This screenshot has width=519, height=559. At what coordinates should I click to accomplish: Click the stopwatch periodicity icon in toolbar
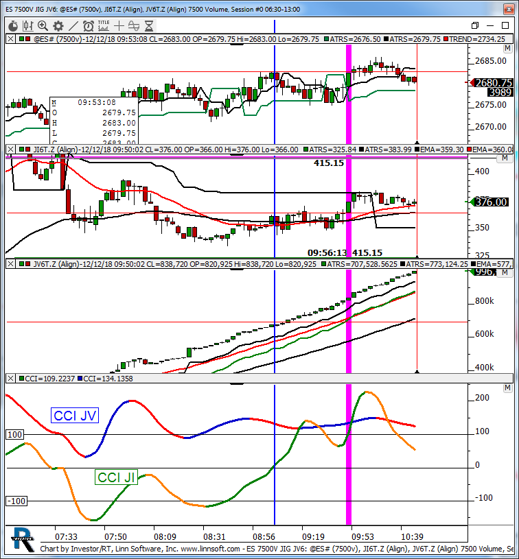(12, 25)
